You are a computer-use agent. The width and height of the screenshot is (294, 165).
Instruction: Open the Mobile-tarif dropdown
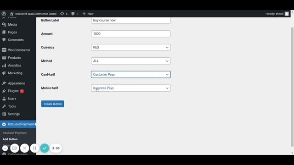tap(130, 88)
